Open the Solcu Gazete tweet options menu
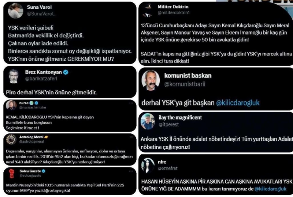Image resolution: width=293 pixels, height=197 pixels. (x=131, y=171)
